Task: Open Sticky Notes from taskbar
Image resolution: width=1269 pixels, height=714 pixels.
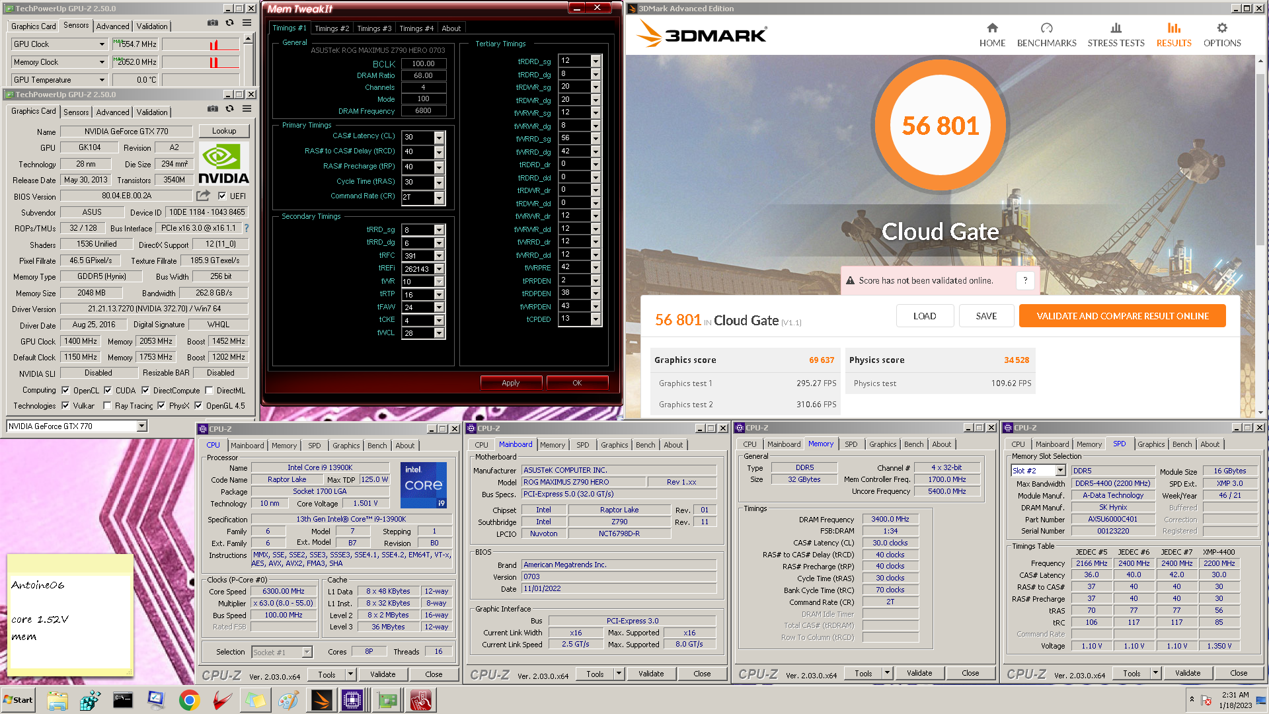Action: [255, 700]
